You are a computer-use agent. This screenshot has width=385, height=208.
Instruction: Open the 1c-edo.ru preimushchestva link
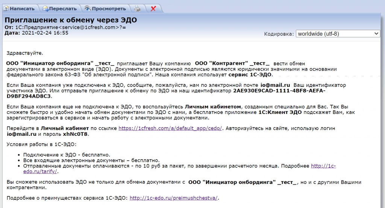click(x=173, y=198)
